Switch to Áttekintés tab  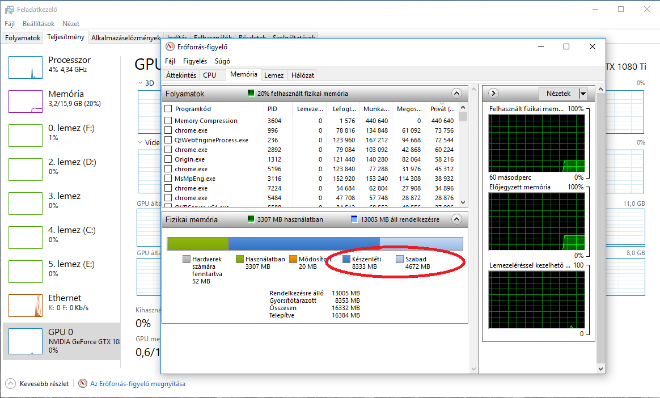click(x=181, y=75)
